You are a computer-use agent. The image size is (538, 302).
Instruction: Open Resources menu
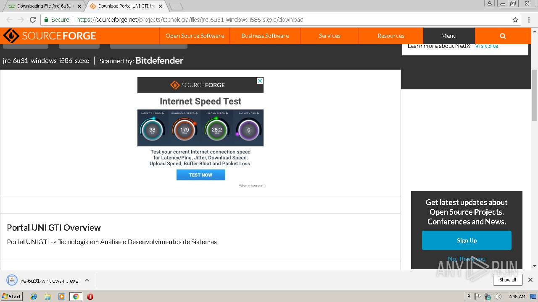coord(391,36)
